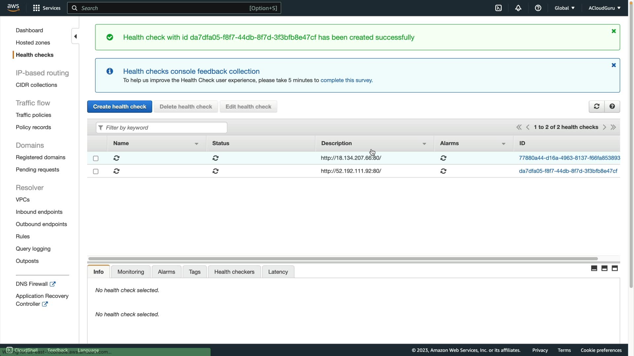The height and width of the screenshot is (356, 634).
Task: Refresh the health checks list
Action: (x=596, y=106)
